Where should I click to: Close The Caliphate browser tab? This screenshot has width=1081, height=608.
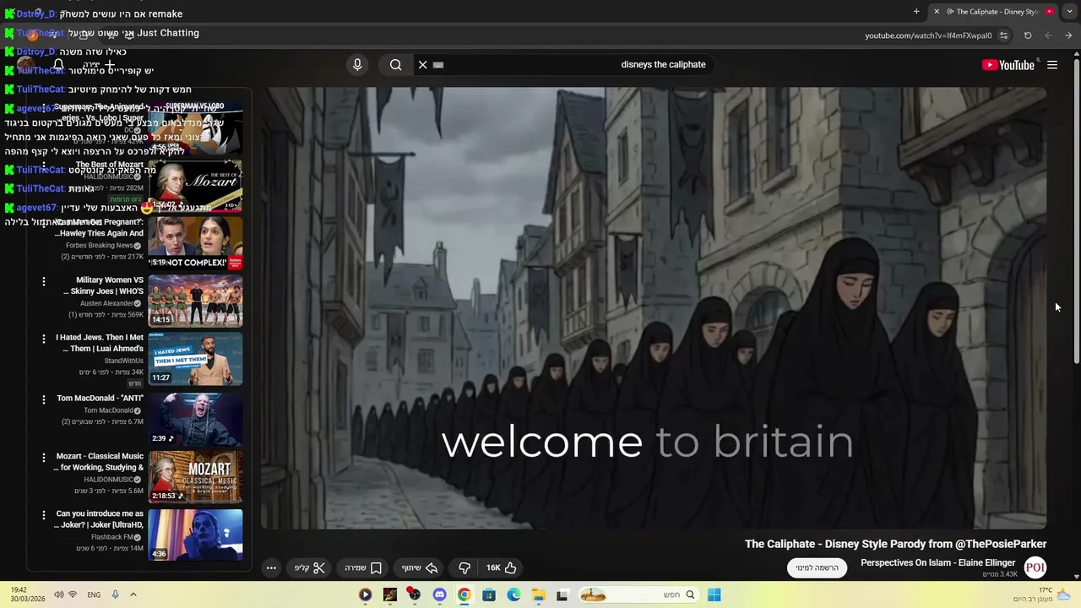point(937,12)
